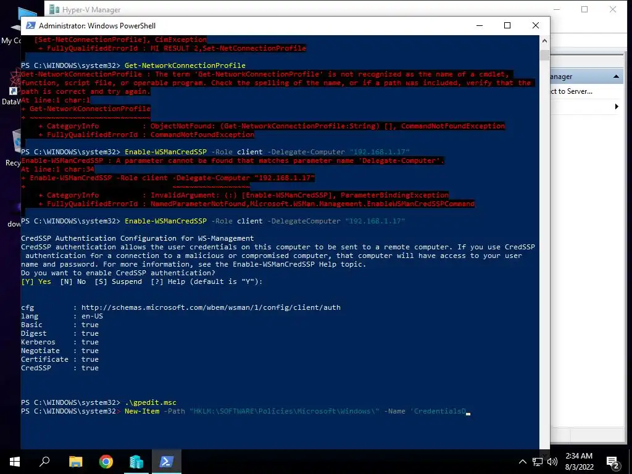Click Hyper-V Manager title bar icon
Screen dimensions: 632x474
[x=54, y=9]
